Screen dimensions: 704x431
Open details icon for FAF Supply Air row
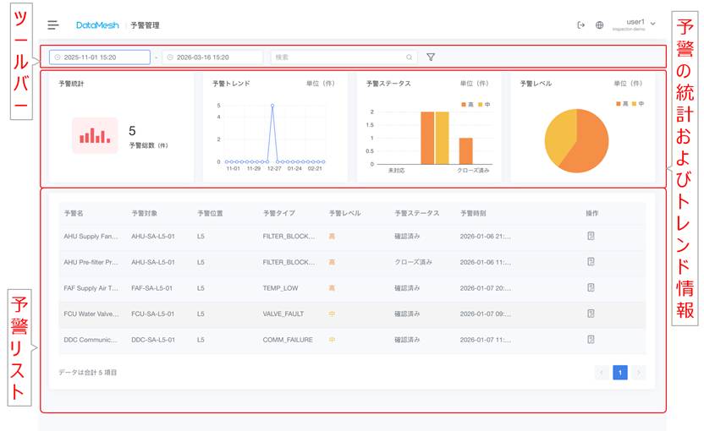591,288
